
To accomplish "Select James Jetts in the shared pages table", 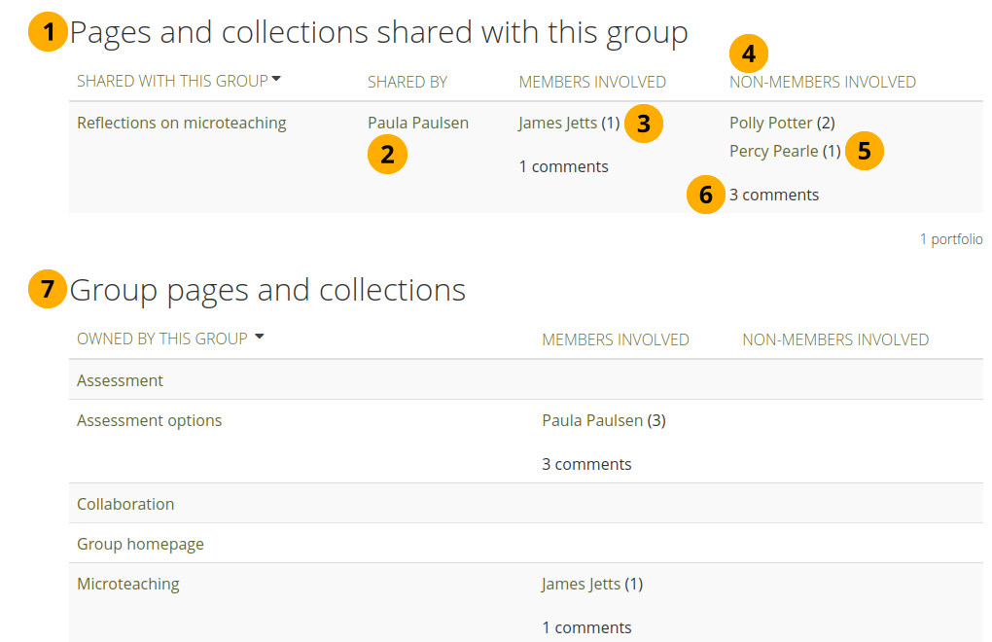I will (x=557, y=124).
